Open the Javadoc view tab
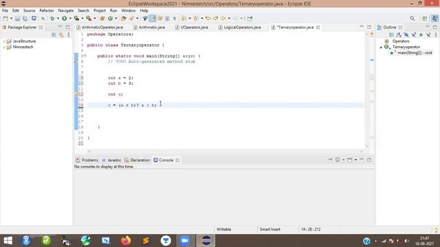 point(111,160)
